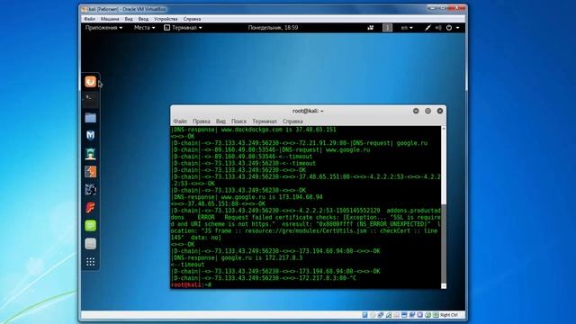Maximize the root@kali terminal window

pos(428,111)
